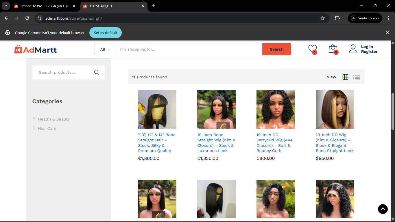
Task: Open second-row fourth curly wig thumbnail
Action: 335,199
